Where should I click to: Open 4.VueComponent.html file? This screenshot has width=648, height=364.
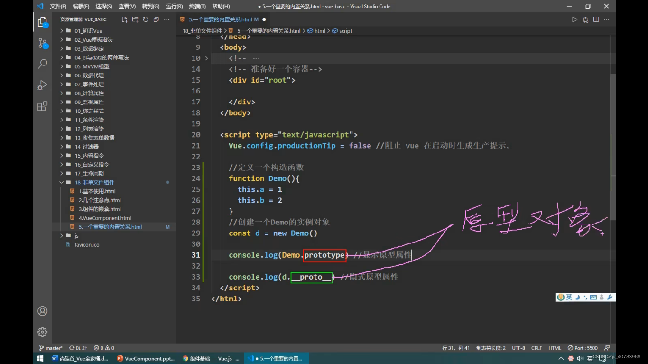tap(114, 218)
